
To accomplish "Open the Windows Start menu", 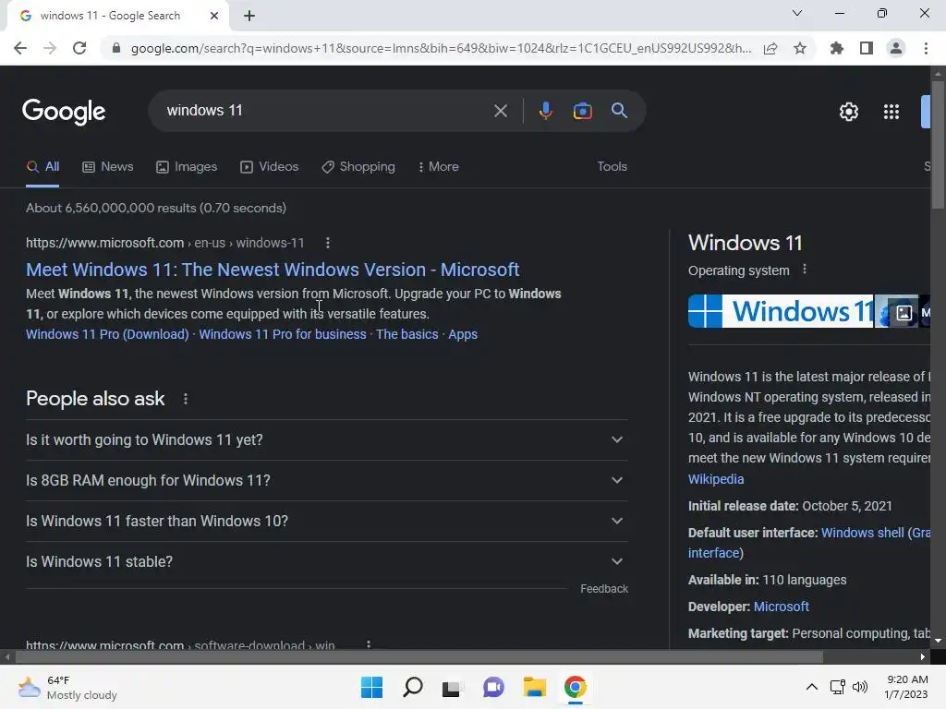I will pyautogui.click(x=371, y=687).
